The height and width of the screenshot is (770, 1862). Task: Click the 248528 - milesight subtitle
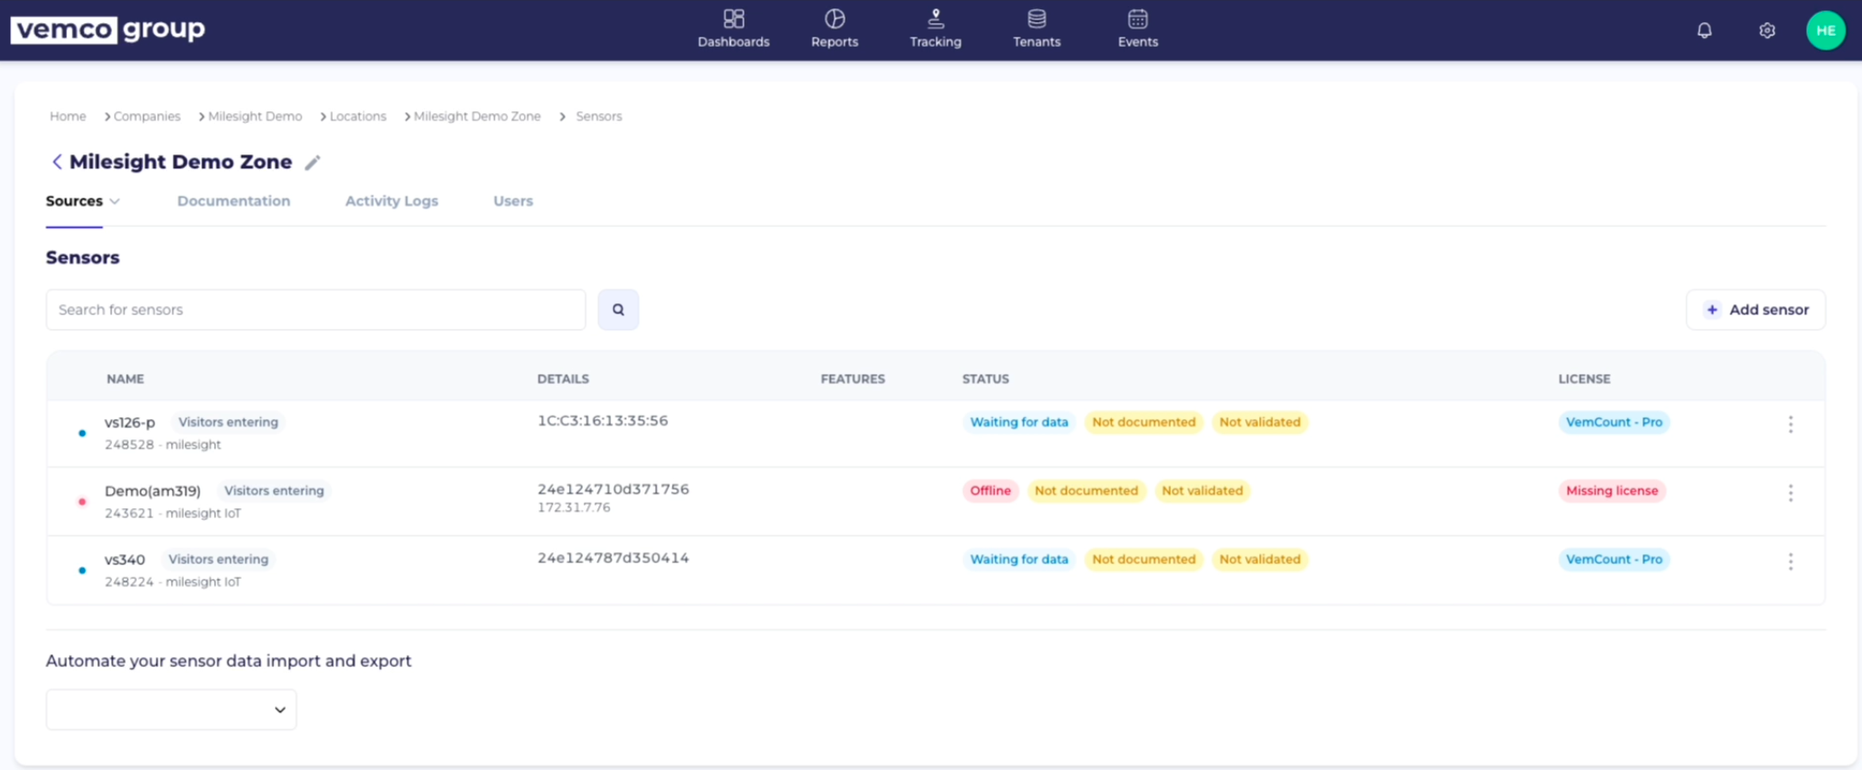point(163,445)
